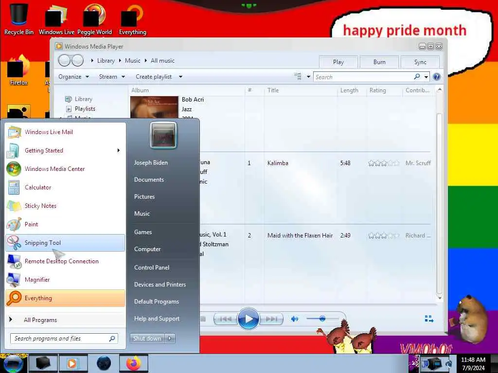Viewport: 498px width, 373px height.
Task: Open Organize menu in Media Player
Action: (73, 77)
